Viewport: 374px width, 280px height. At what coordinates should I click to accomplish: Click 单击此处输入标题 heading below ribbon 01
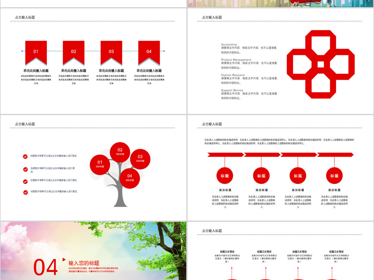tap(36, 71)
